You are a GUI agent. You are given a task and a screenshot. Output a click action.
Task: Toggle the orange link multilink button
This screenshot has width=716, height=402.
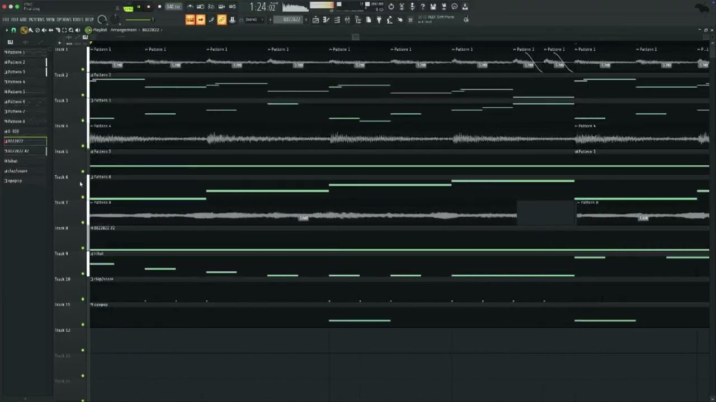222,20
